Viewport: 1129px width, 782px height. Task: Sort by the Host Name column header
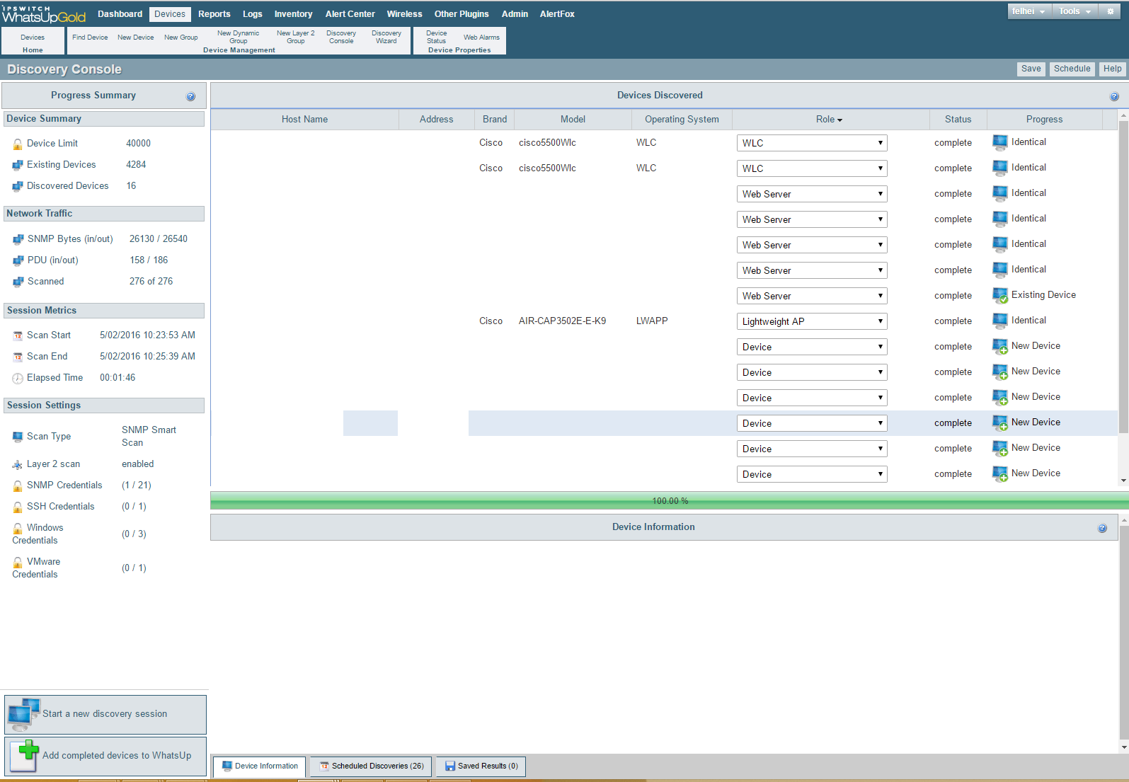point(304,120)
